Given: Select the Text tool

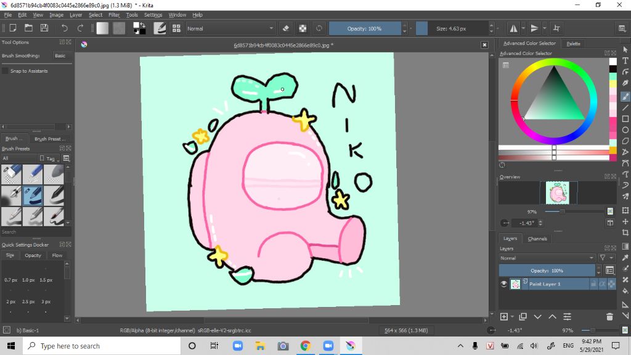Looking at the screenshot, I should 625,61.
